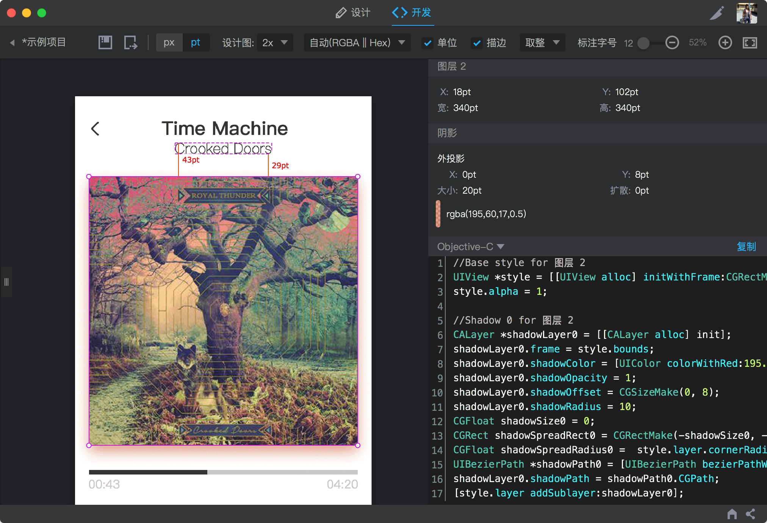This screenshot has height=523, width=767.
Task: Expand the 取整 rounding dropdown
Action: pyautogui.click(x=542, y=42)
